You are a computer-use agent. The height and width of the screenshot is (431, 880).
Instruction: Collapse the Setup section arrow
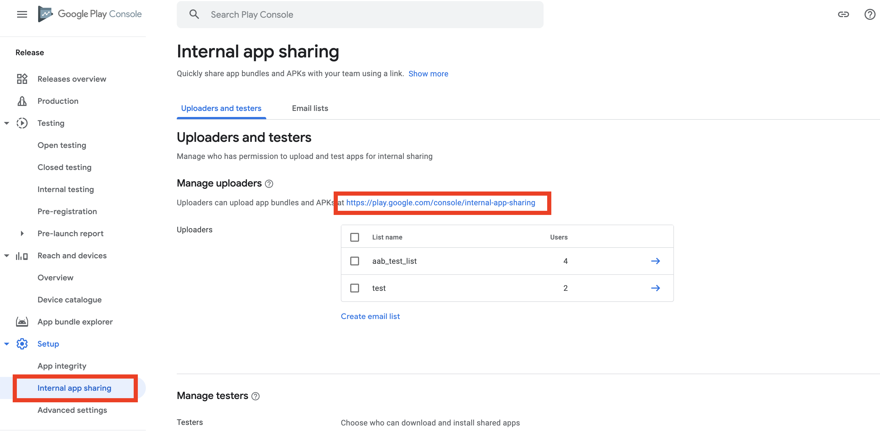[x=6, y=344]
